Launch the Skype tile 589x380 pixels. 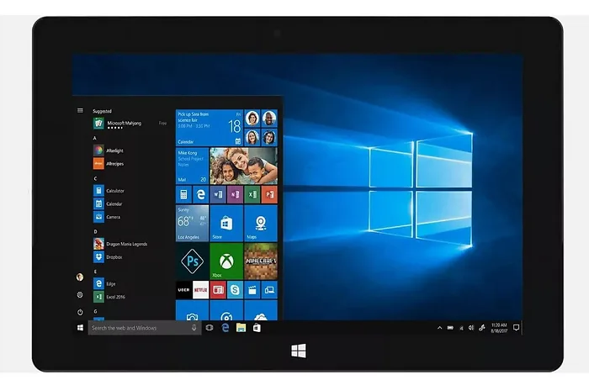236,290
